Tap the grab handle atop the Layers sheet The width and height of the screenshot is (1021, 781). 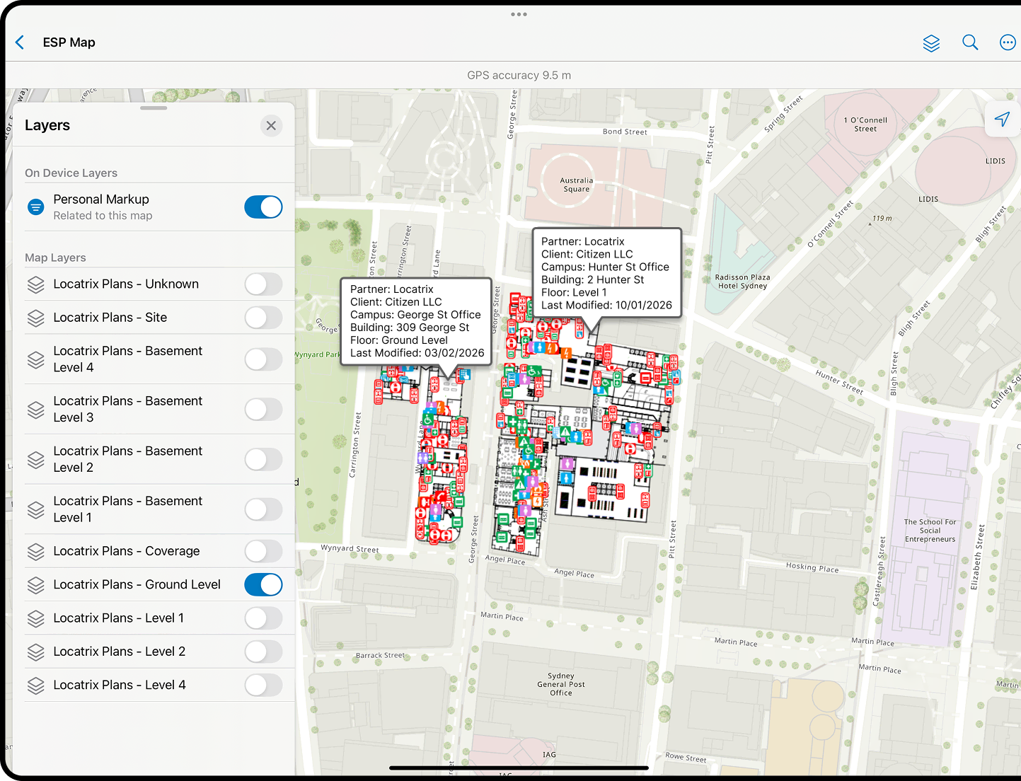point(153,108)
